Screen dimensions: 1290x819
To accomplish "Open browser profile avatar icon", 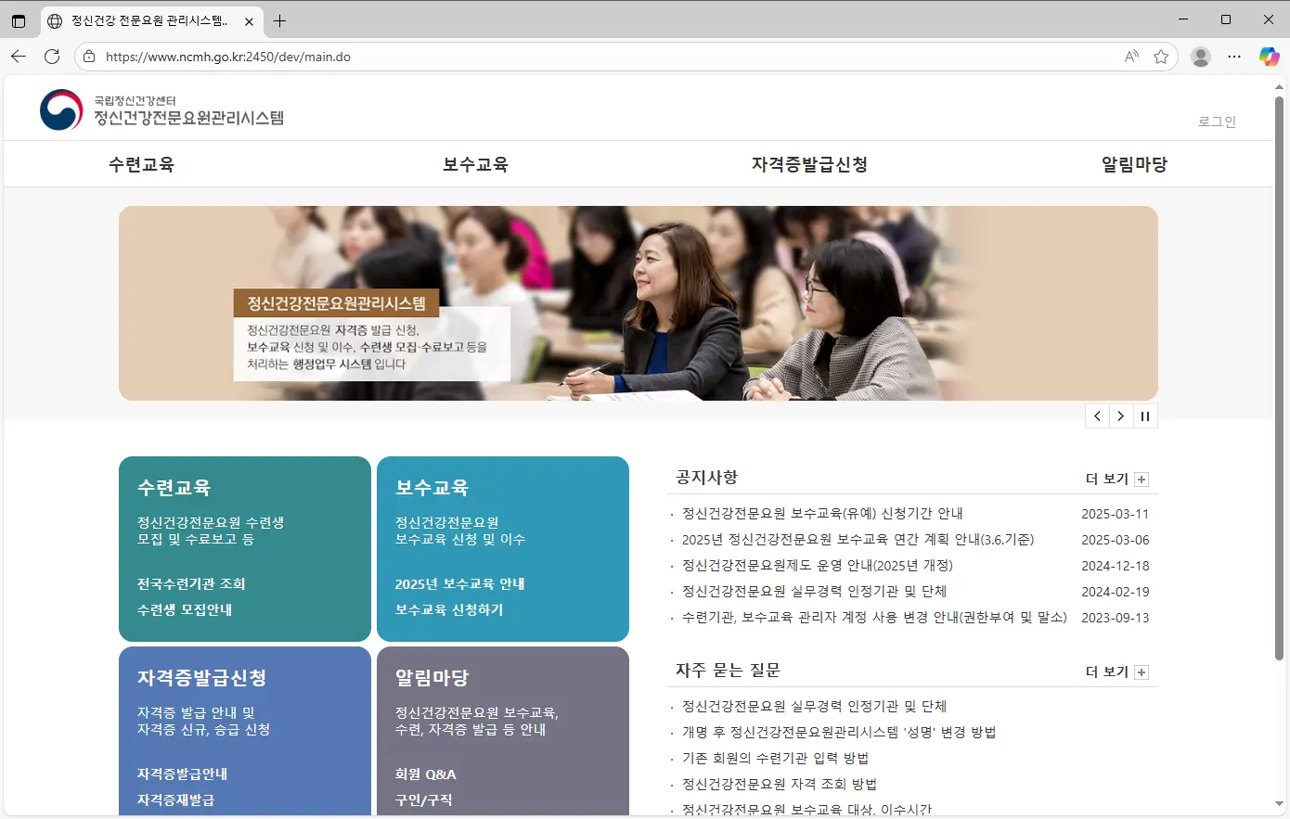I will click(x=1201, y=57).
